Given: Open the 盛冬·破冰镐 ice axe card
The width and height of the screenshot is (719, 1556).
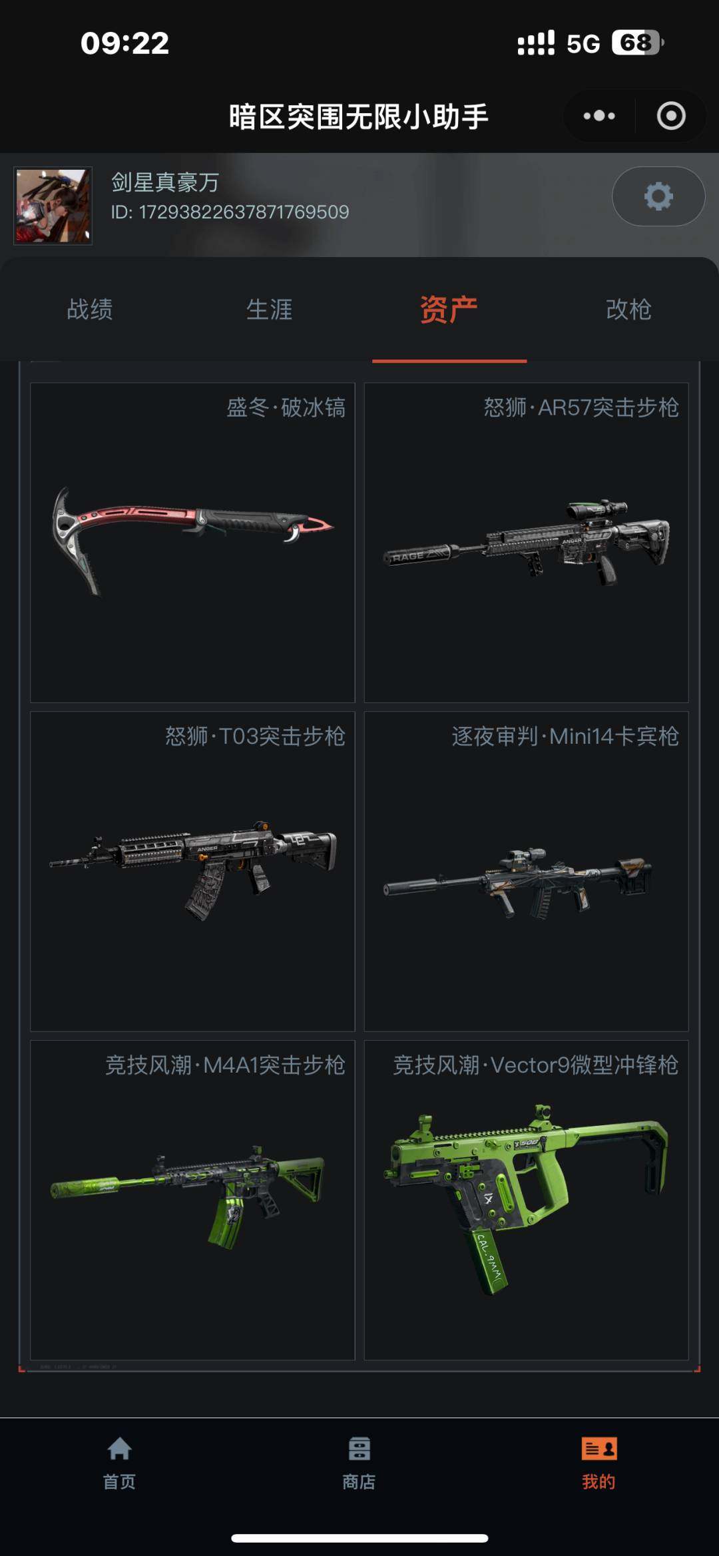Looking at the screenshot, I should click(192, 543).
